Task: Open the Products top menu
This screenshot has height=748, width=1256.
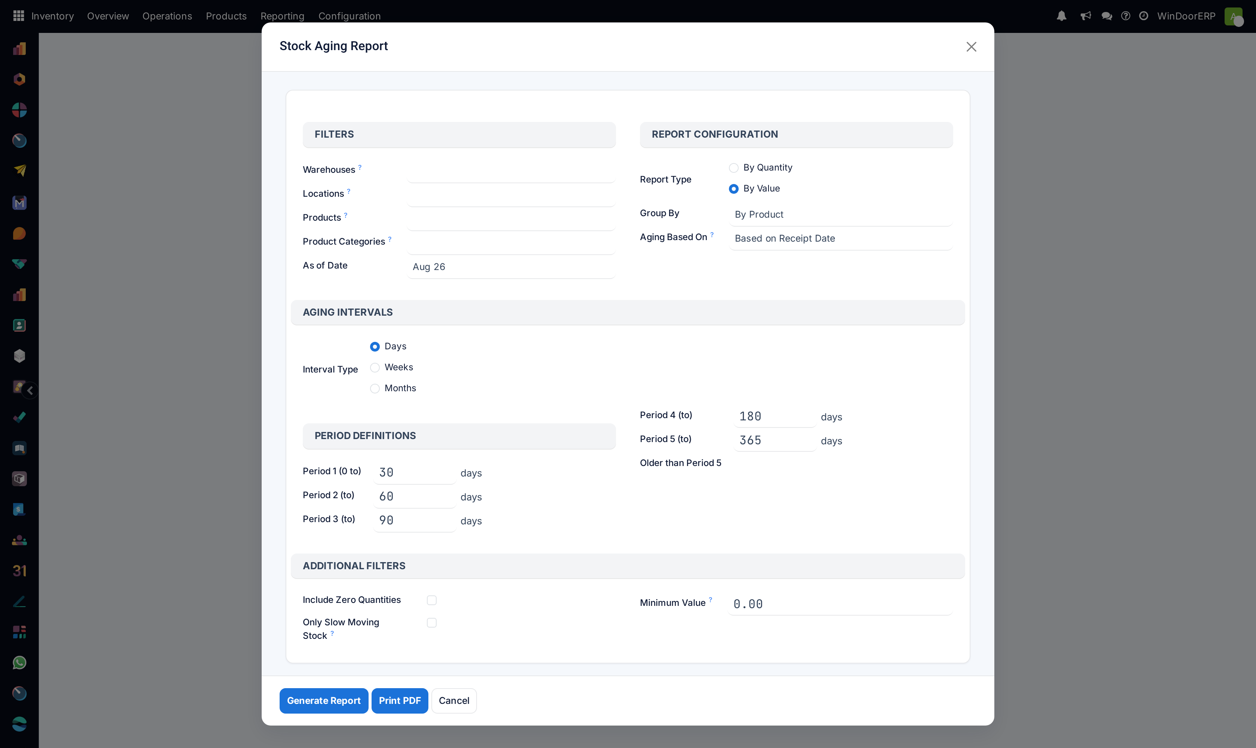Action: (x=226, y=16)
